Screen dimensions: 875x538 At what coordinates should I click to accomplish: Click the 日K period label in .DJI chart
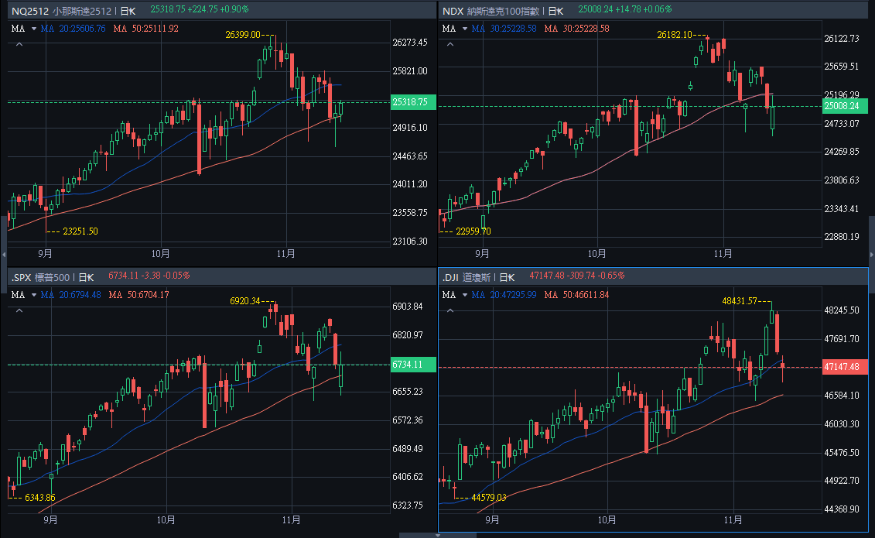[510, 276]
